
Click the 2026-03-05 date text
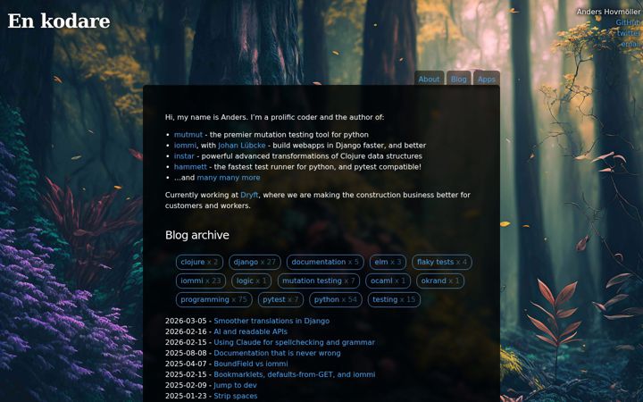186,321
